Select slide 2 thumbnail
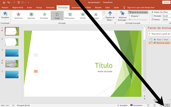171x107 pixels. 12,42
